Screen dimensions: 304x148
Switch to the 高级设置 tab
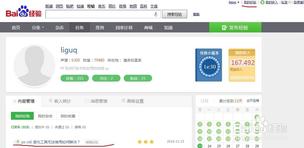click(133, 101)
